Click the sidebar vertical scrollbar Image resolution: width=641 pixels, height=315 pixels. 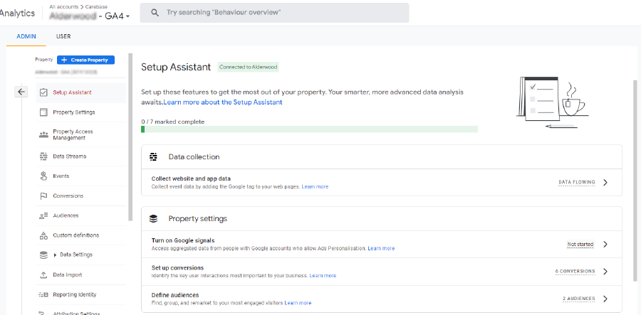pyautogui.click(x=130, y=137)
